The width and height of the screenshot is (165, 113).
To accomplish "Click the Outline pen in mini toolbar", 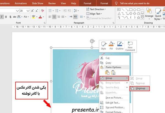I will point(120,46).
